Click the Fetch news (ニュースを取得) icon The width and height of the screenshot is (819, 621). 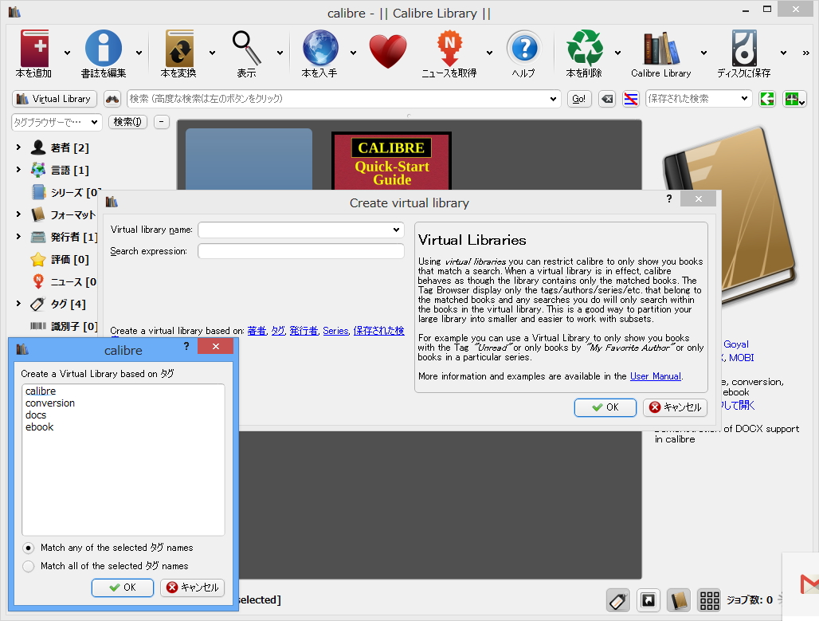pyautogui.click(x=451, y=49)
